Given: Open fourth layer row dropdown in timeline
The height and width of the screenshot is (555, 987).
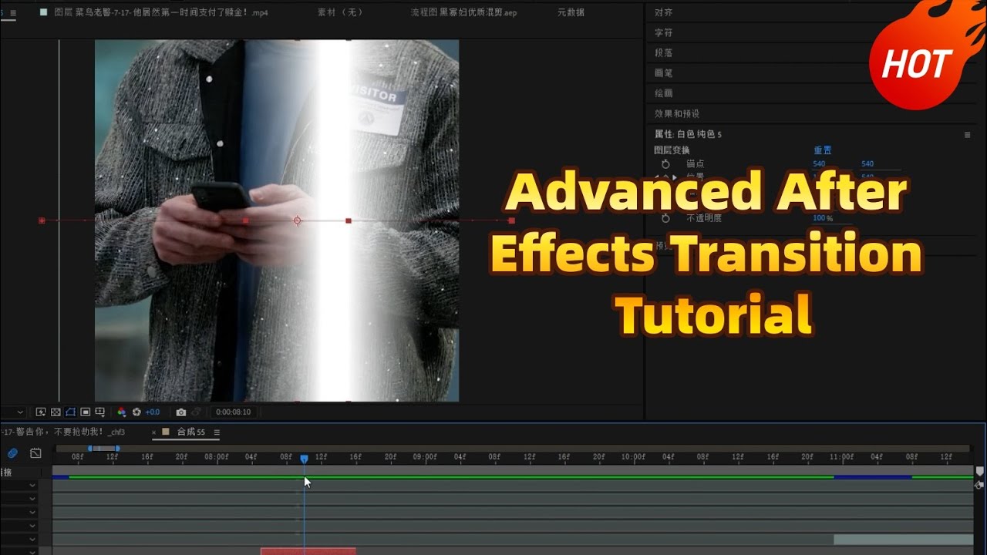Looking at the screenshot, I should 32,526.
